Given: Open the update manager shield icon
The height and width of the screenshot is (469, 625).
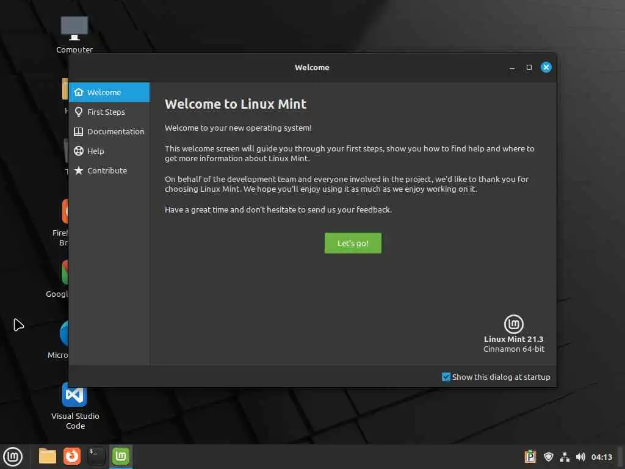Looking at the screenshot, I should coord(549,457).
